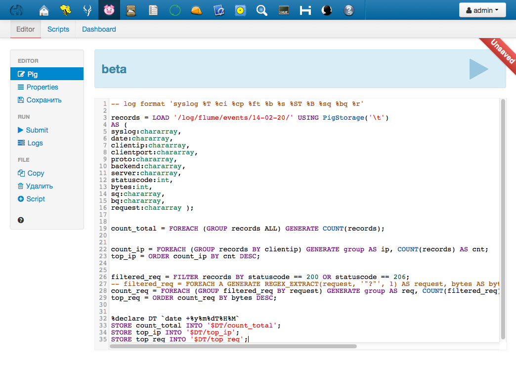Click the statuscode:int field line

pos(141,180)
